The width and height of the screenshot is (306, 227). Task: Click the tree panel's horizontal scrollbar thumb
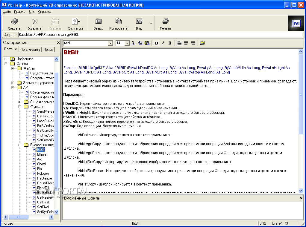point(18,217)
